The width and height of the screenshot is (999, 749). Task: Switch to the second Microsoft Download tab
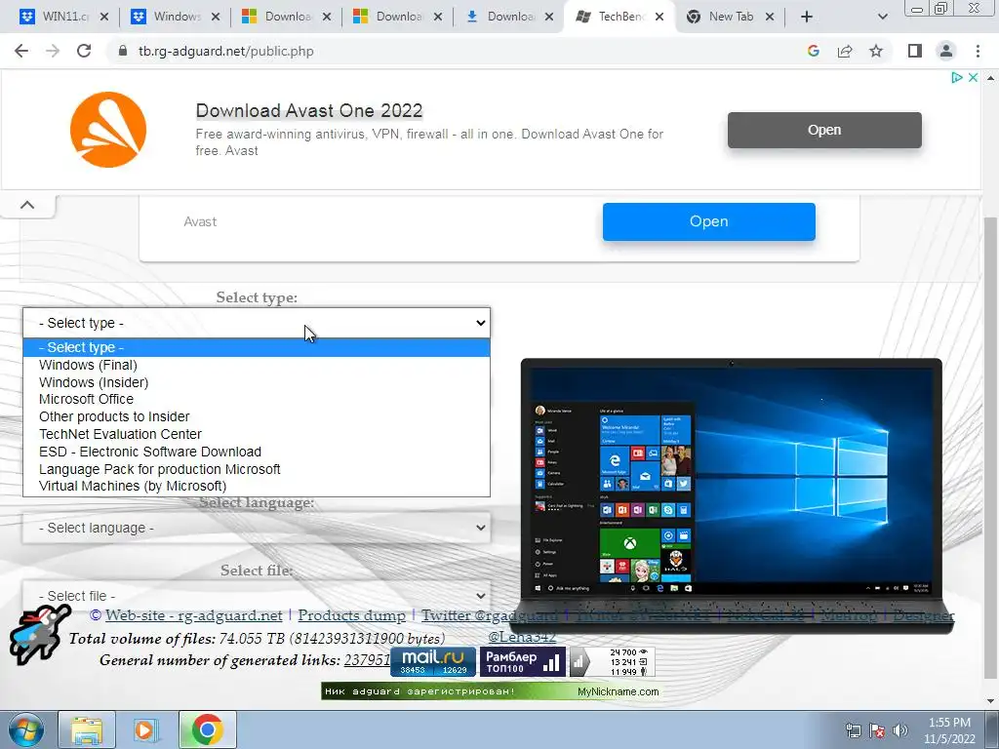398,17
